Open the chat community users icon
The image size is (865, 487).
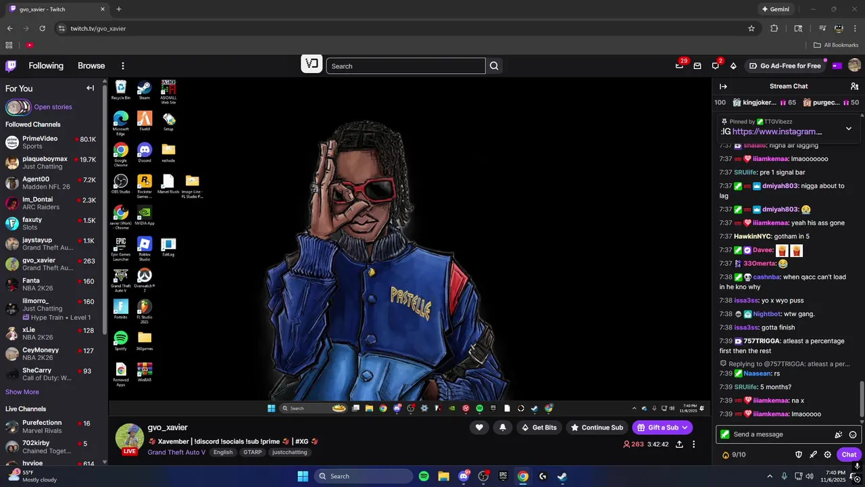(x=854, y=87)
